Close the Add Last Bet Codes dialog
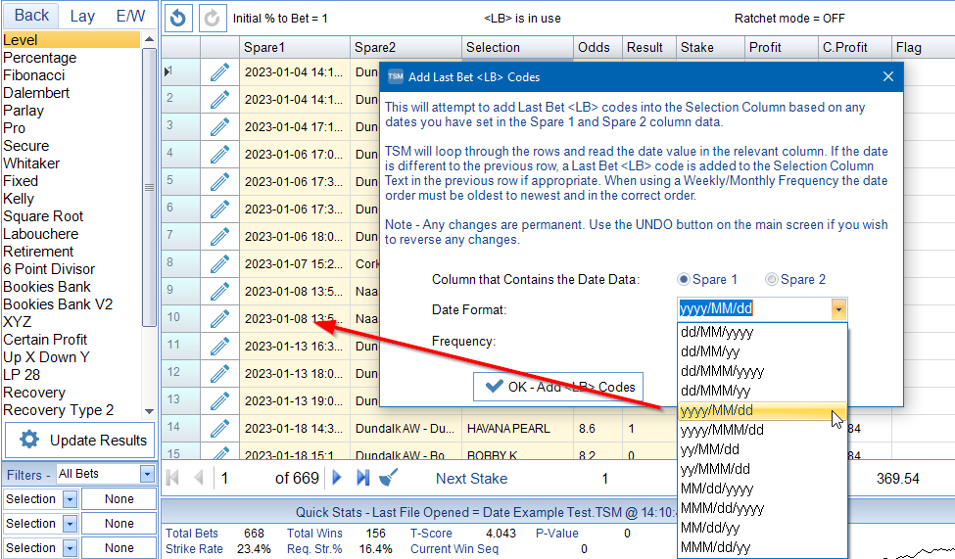This screenshot has width=955, height=559. coord(888,76)
